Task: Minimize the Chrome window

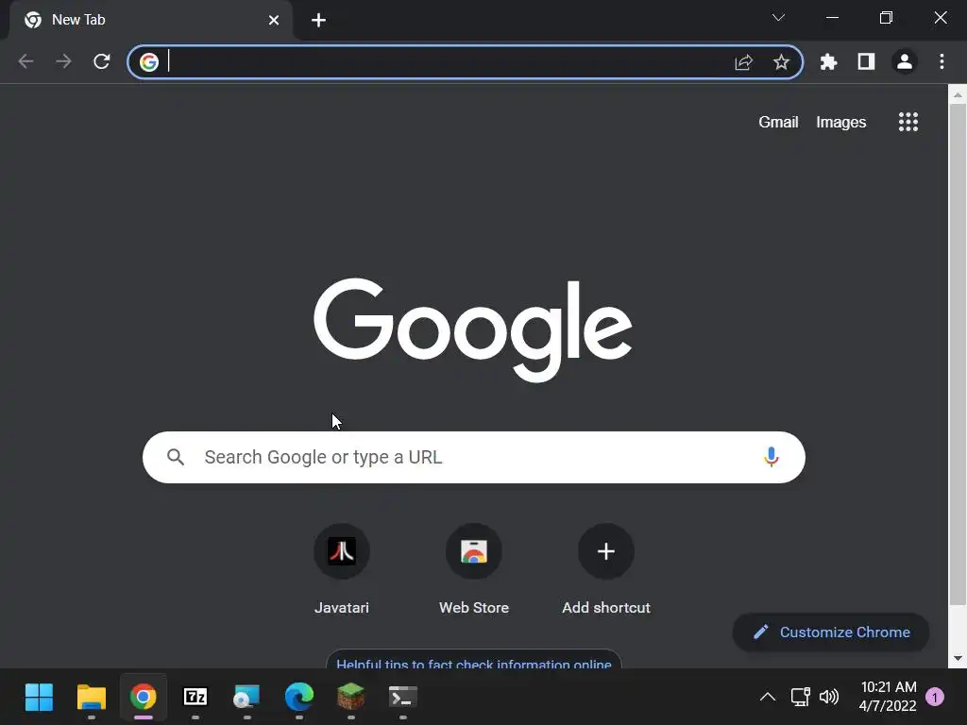Action: tap(833, 18)
